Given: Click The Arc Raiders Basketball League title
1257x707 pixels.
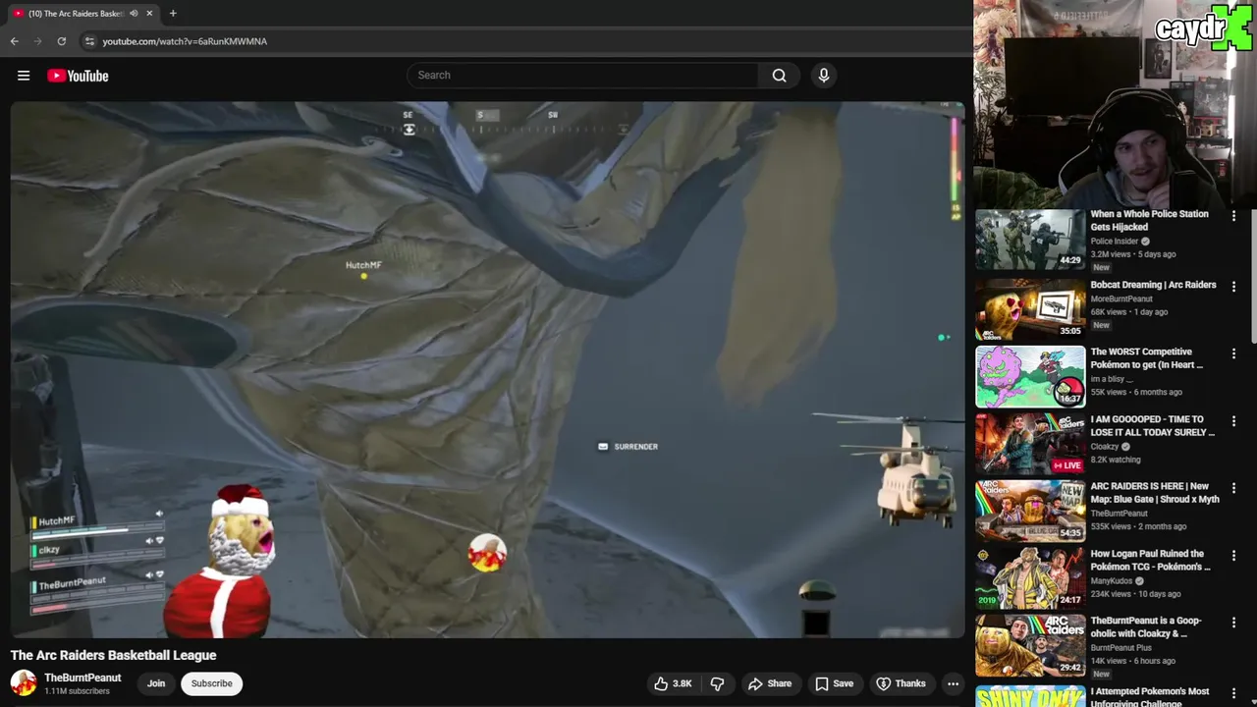Looking at the screenshot, I should click(x=113, y=655).
